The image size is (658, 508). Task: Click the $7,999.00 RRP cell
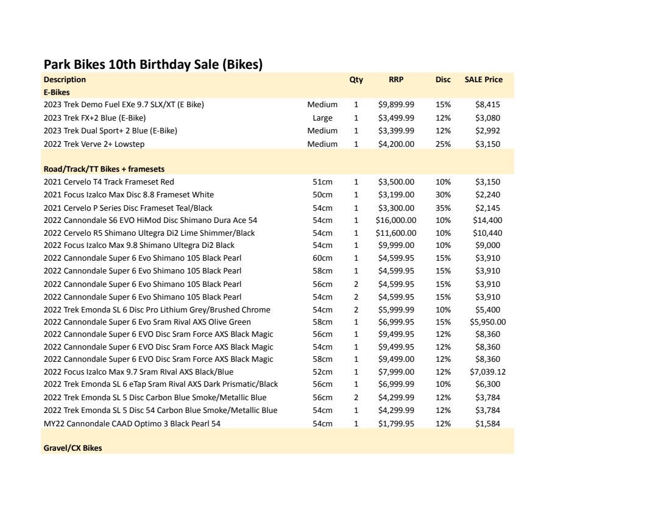(396, 372)
